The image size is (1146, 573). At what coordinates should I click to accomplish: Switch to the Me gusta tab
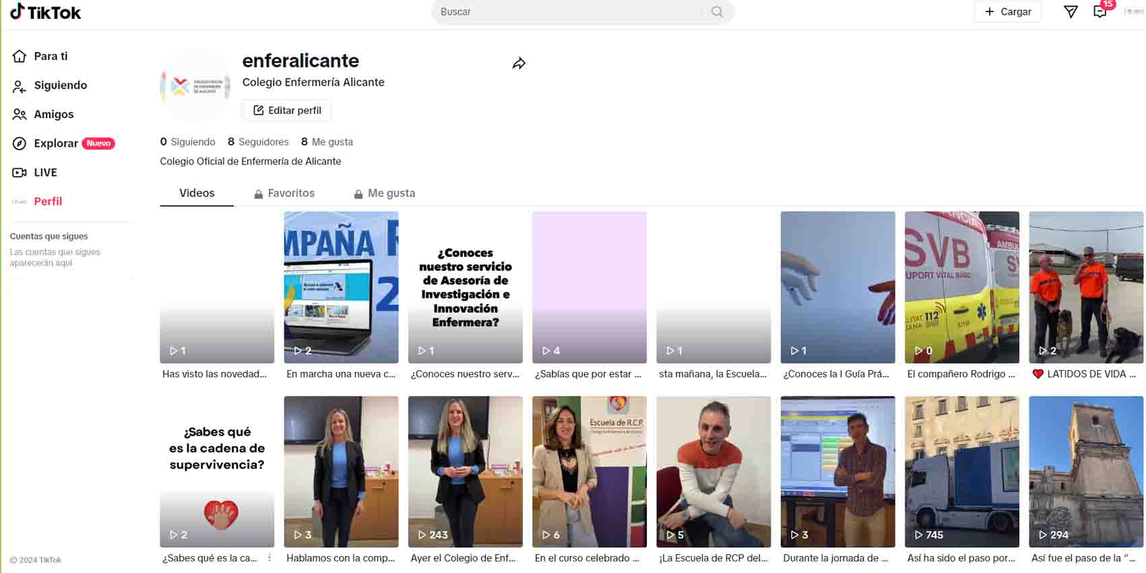pyautogui.click(x=385, y=193)
